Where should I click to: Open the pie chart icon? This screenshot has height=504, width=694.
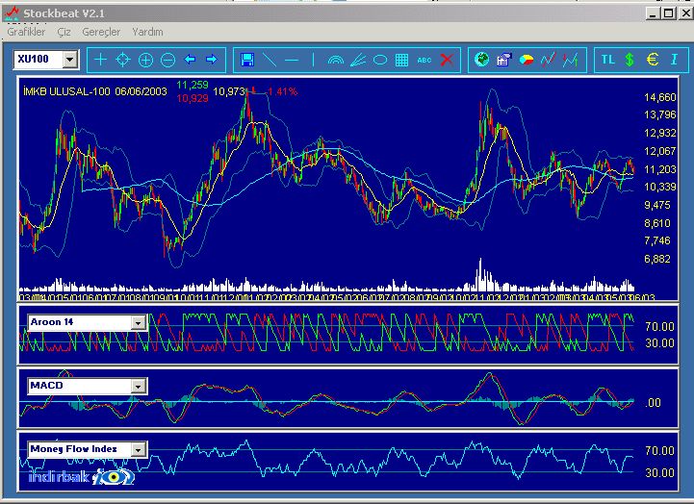[527, 60]
